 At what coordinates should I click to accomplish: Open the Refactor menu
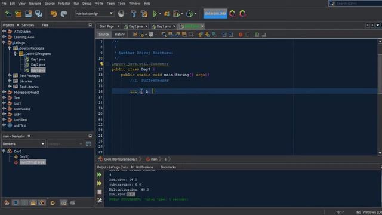click(x=64, y=4)
